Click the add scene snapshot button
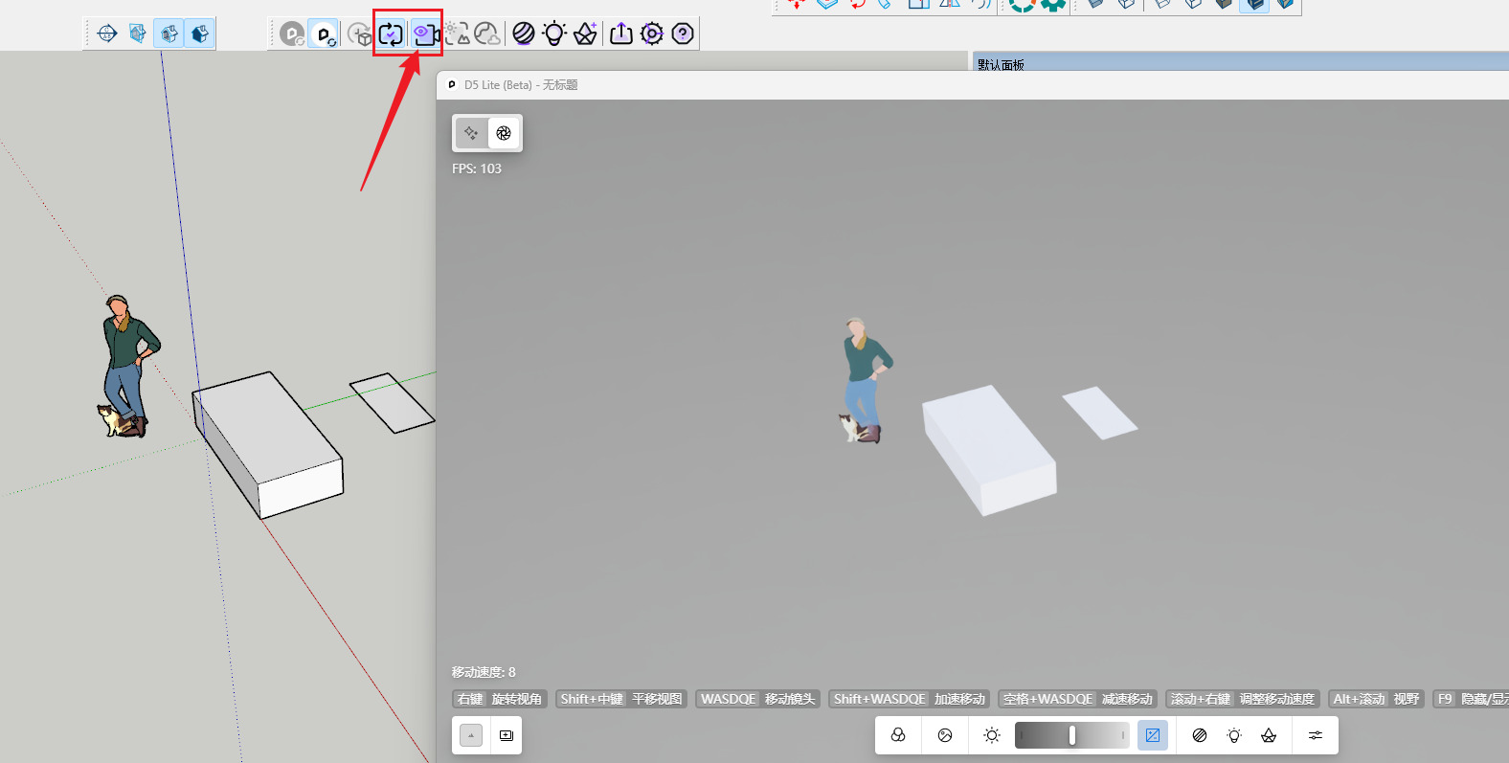The image size is (1509, 763). [x=507, y=735]
